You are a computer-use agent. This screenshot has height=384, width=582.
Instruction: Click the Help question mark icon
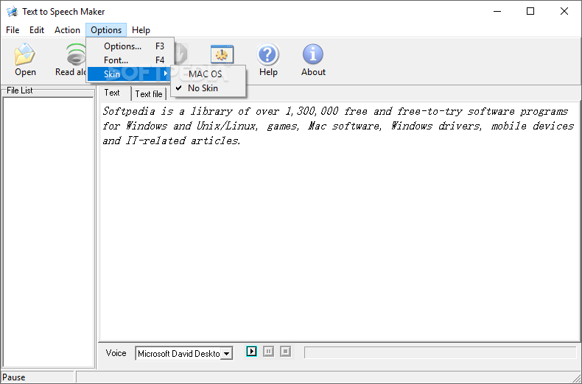point(268,54)
